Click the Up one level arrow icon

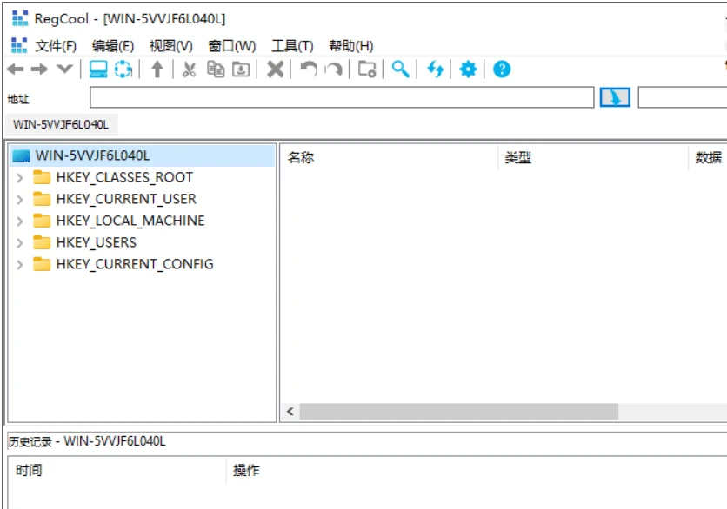pyautogui.click(x=157, y=69)
